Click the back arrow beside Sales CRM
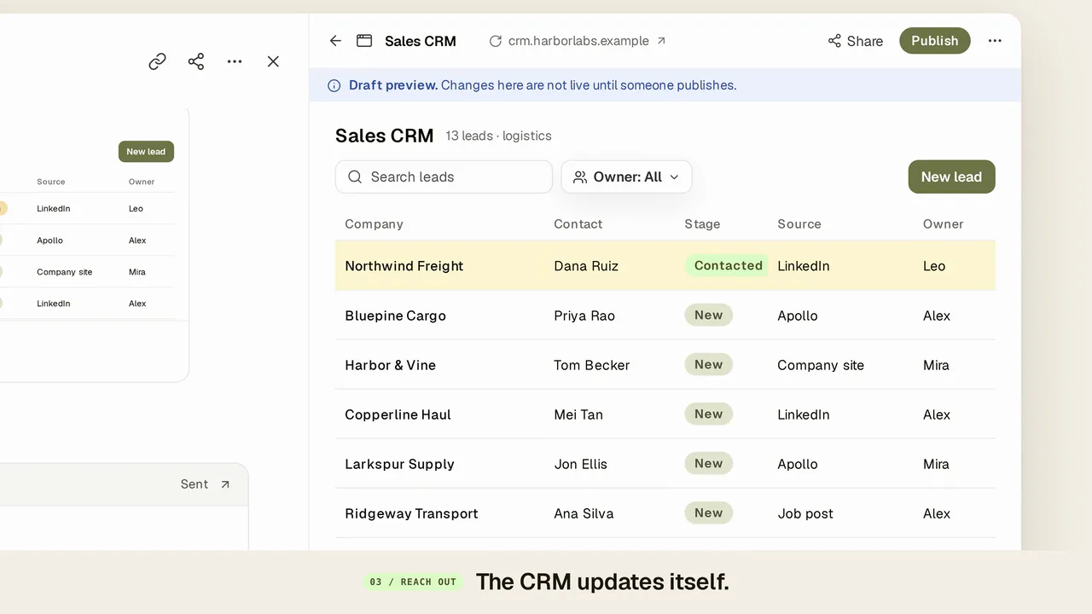The width and height of the screenshot is (1092, 614). [335, 41]
